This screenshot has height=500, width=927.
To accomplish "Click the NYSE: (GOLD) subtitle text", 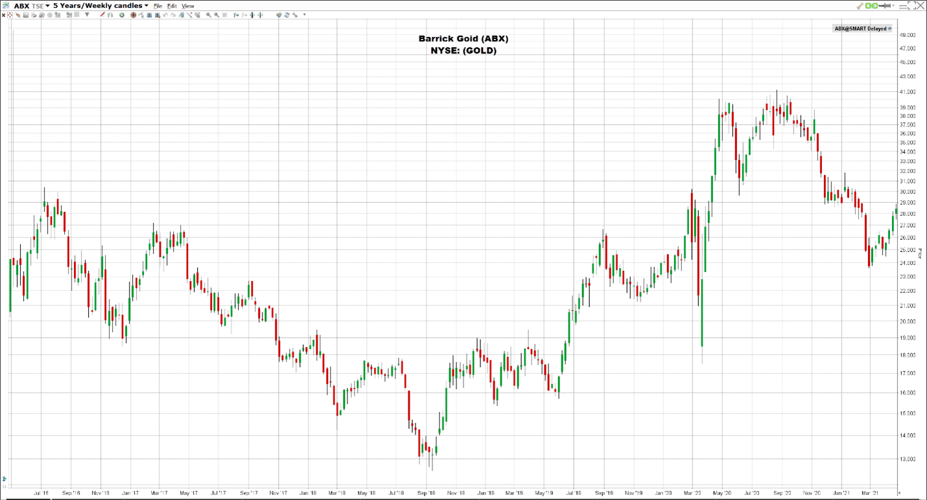I will [463, 51].
